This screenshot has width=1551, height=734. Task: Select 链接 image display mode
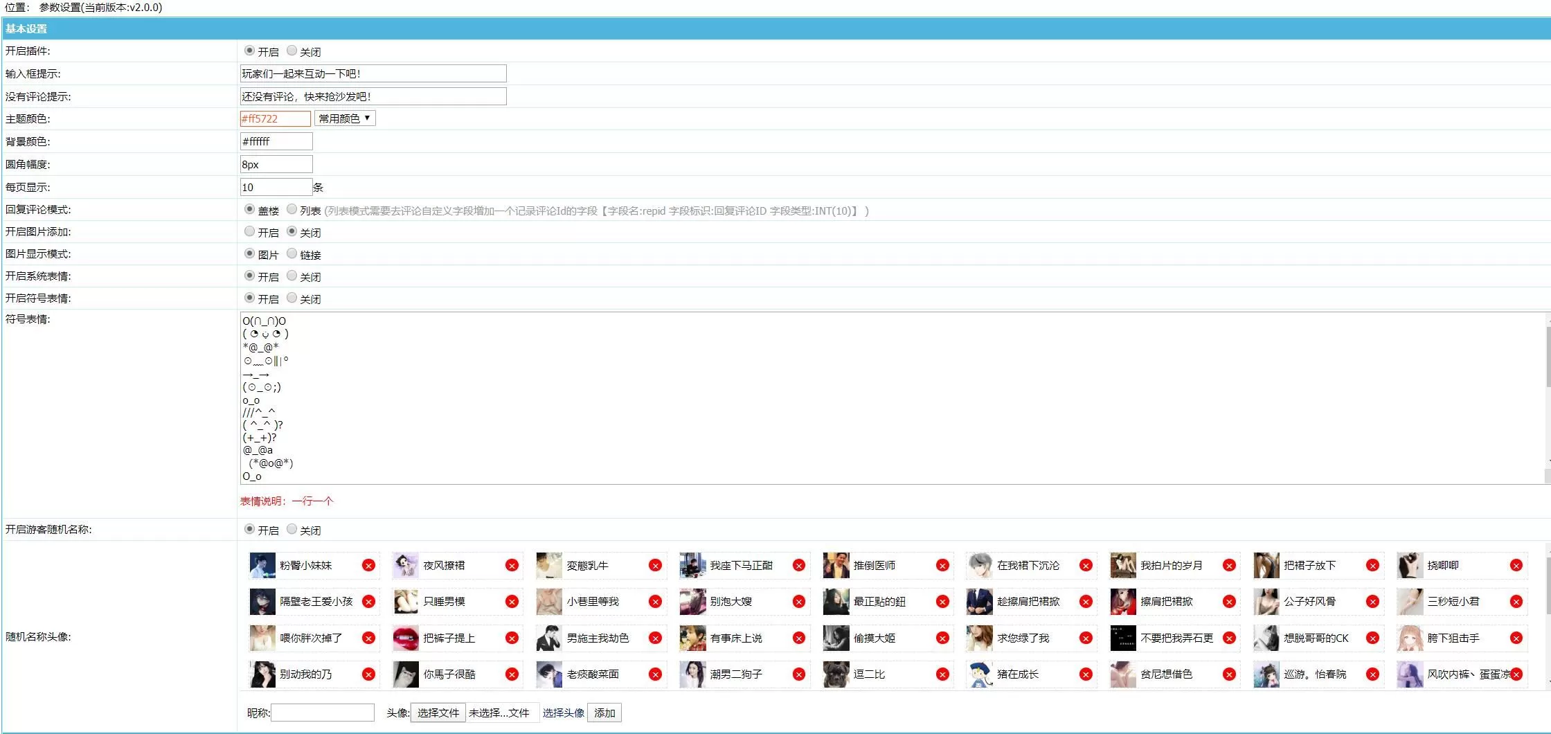point(292,253)
